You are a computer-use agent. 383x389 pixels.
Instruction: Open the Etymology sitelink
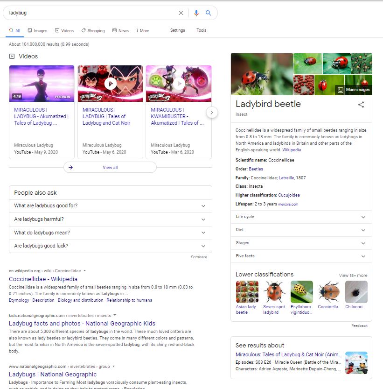pos(19,300)
